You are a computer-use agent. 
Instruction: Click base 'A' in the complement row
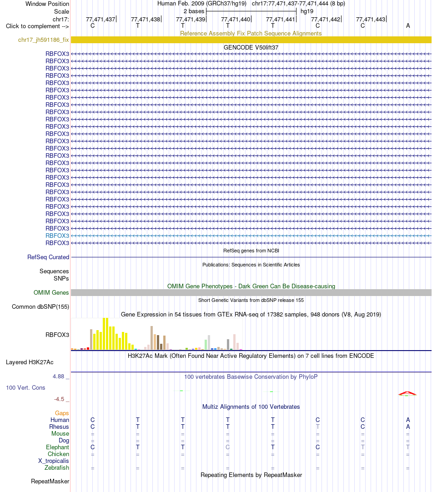click(408, 26)
